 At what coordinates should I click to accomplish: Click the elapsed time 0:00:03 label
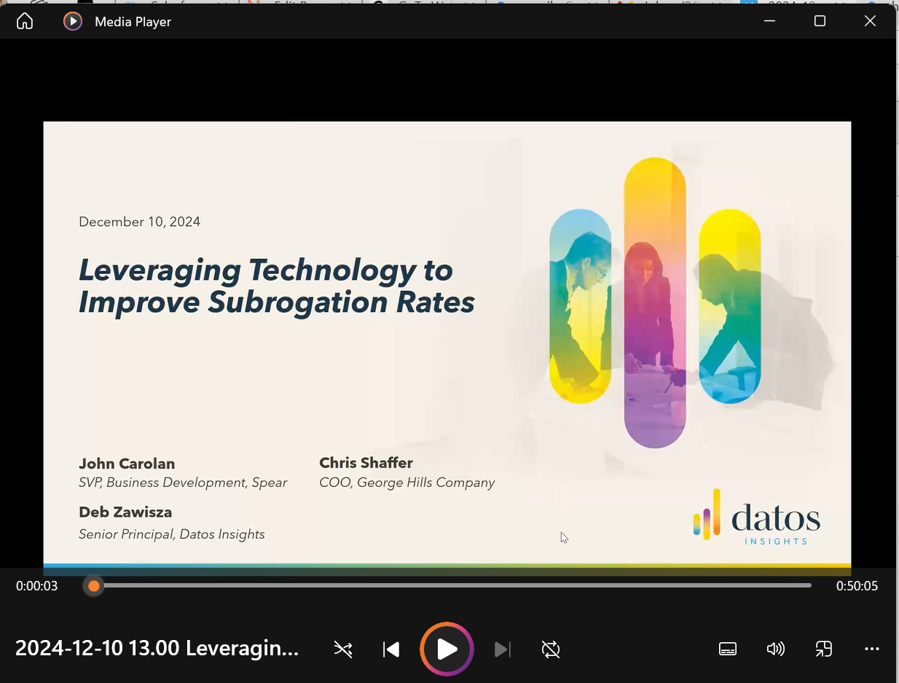37,586
